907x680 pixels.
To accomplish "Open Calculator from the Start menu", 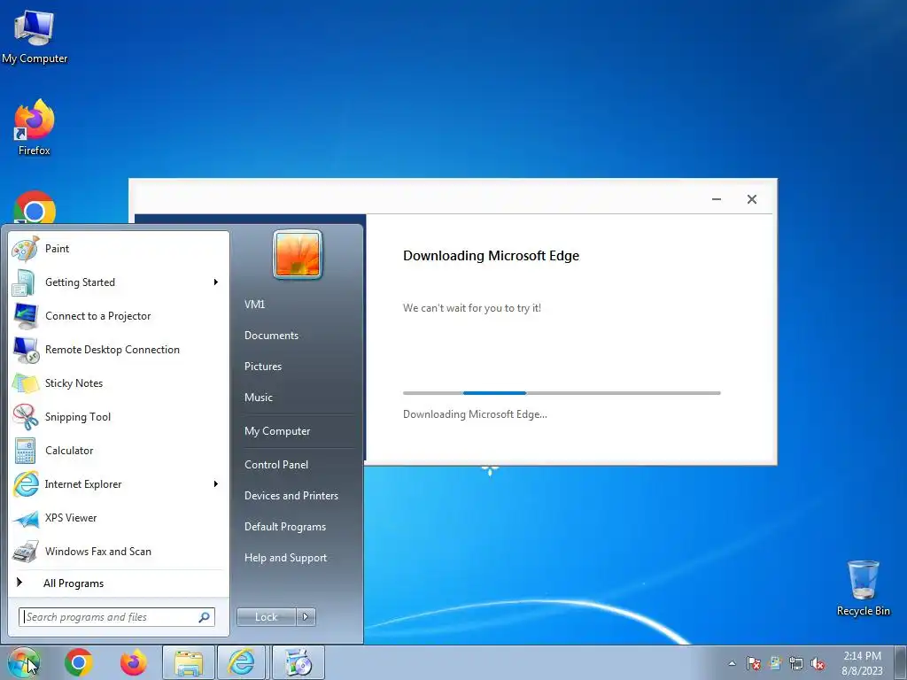I will [119, 450].
